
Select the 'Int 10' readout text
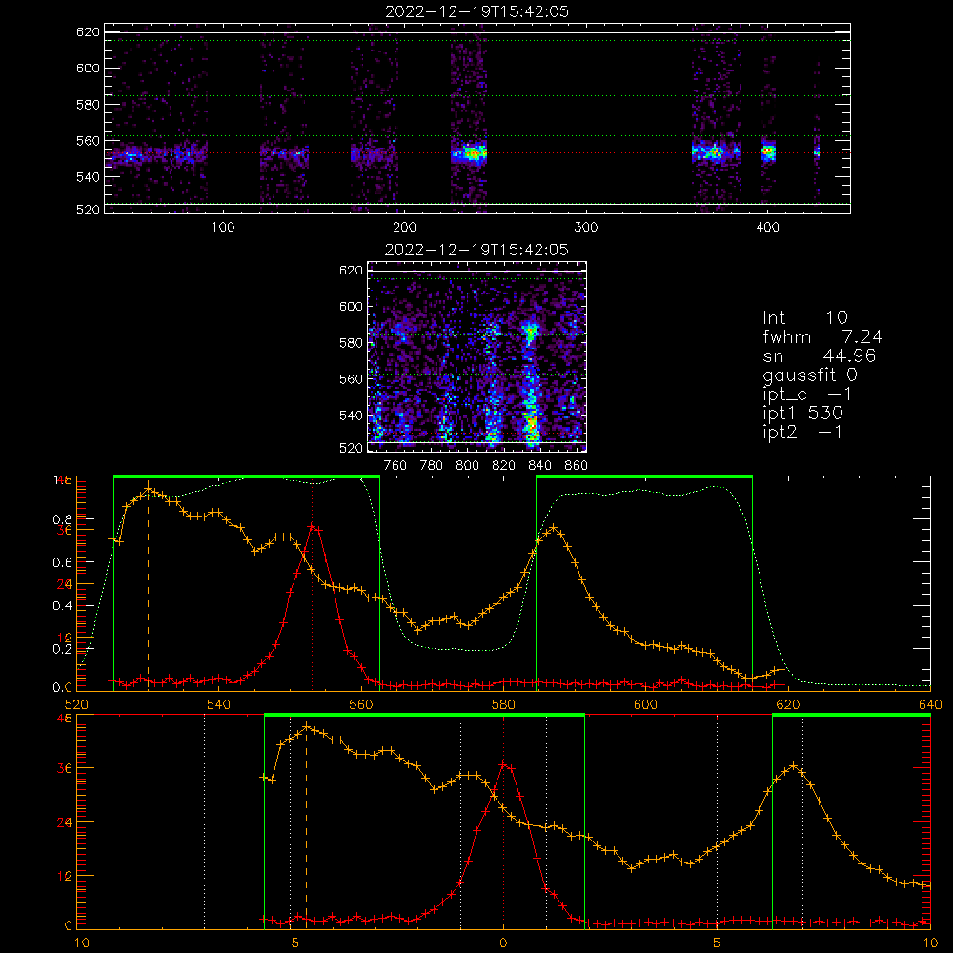(804, 317)
